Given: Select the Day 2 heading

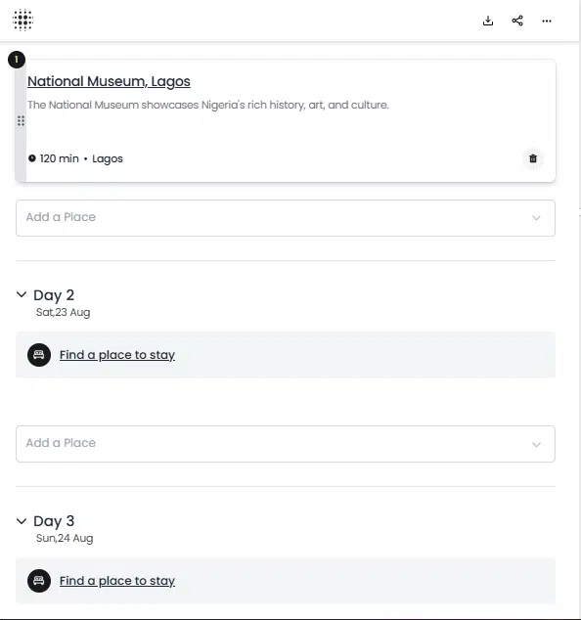Looking at the screenshot, I should [x=54, y=295].
